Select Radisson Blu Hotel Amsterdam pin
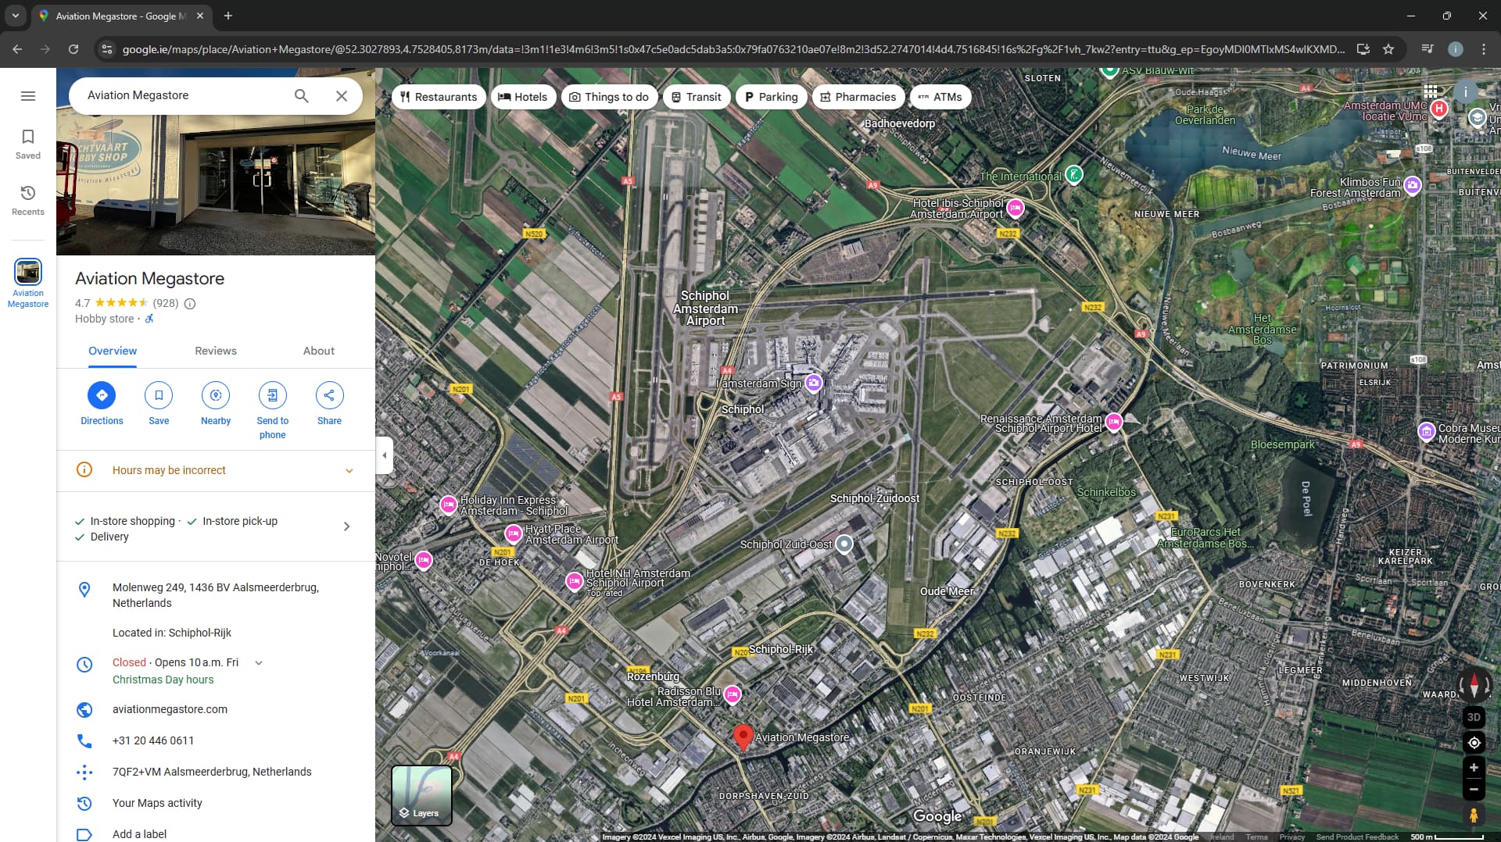The width and height of the screenshot is (1501, 842). 733,694
